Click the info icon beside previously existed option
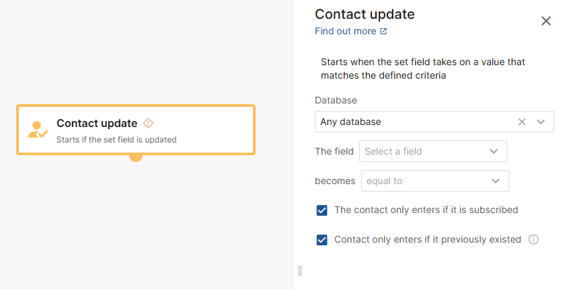 pos(534,239)
